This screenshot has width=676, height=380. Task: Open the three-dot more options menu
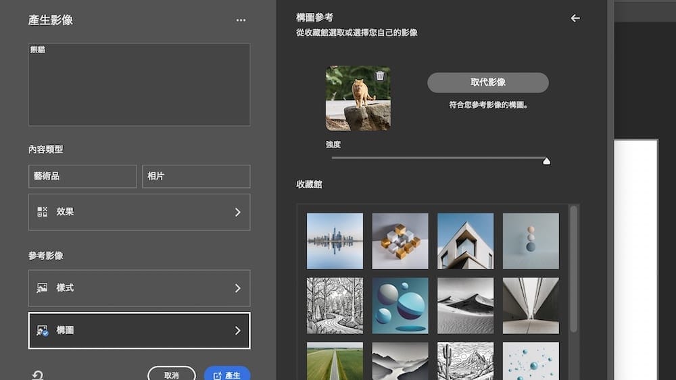click(241, 20)
